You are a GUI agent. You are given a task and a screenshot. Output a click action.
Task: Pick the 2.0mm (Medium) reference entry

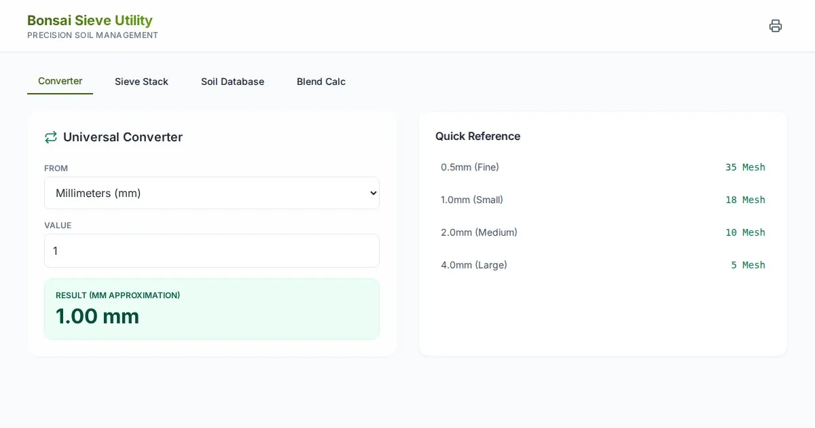click(x=479, y=232)
